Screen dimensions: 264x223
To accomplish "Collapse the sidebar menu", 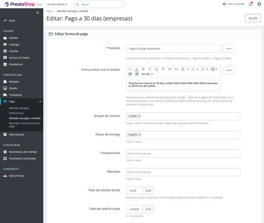I will 38,13.
